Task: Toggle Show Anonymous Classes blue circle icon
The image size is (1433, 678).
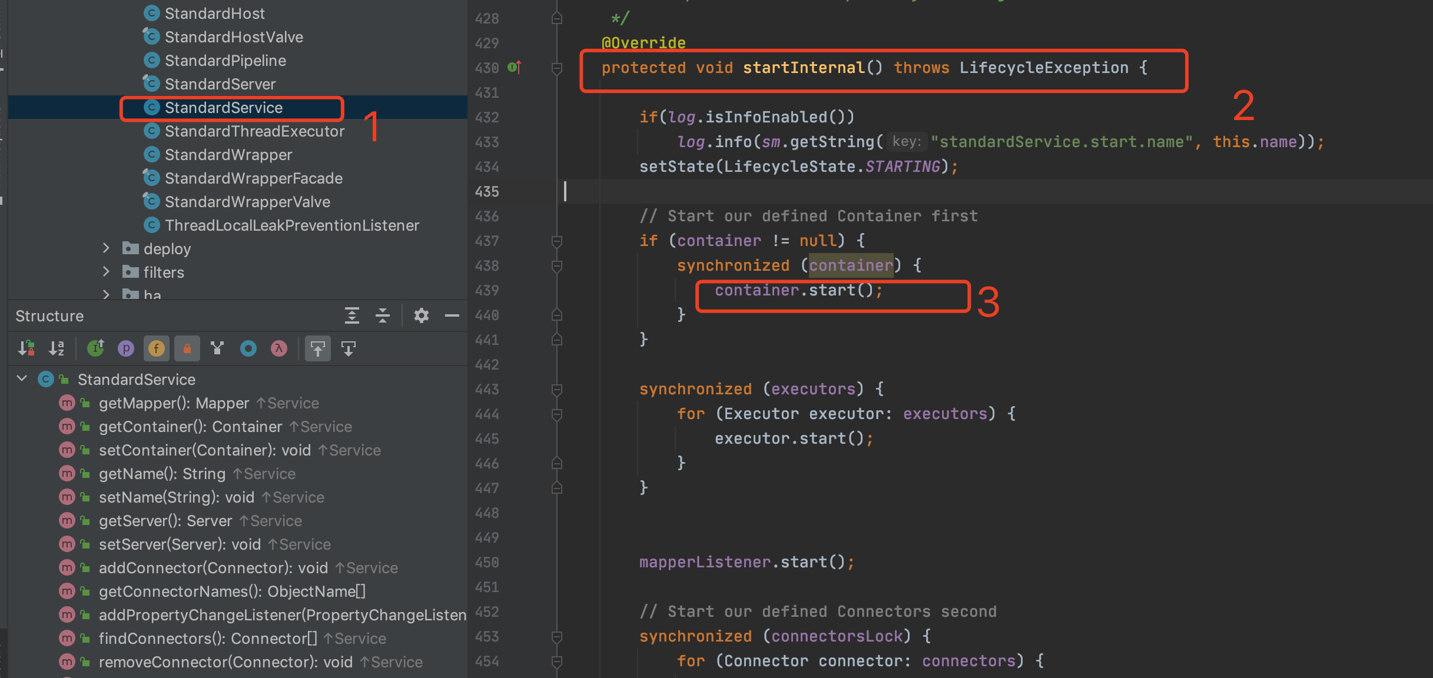Action: point(248,348)
